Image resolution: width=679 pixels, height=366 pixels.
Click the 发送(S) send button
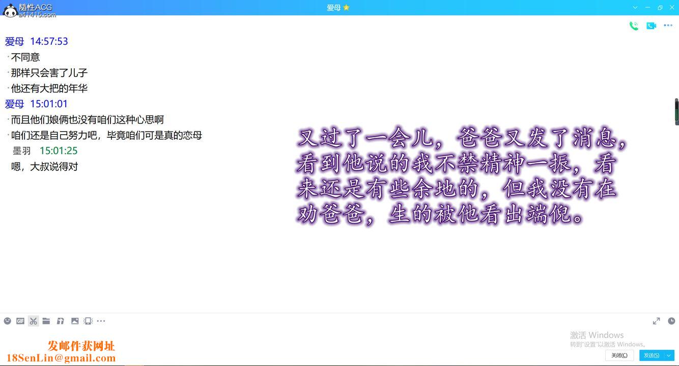tap(652, 355)
